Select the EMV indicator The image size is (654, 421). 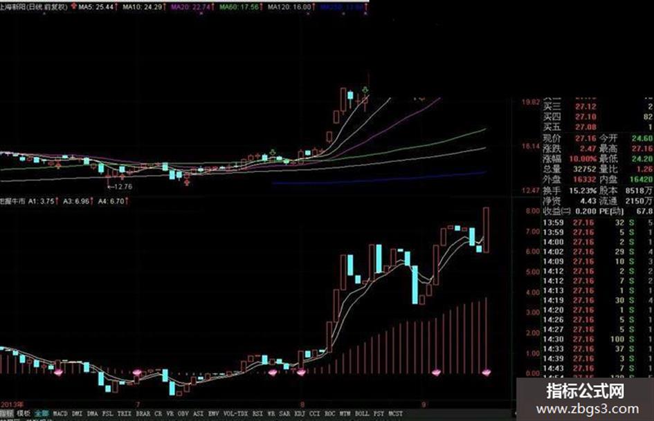[213, 413]
